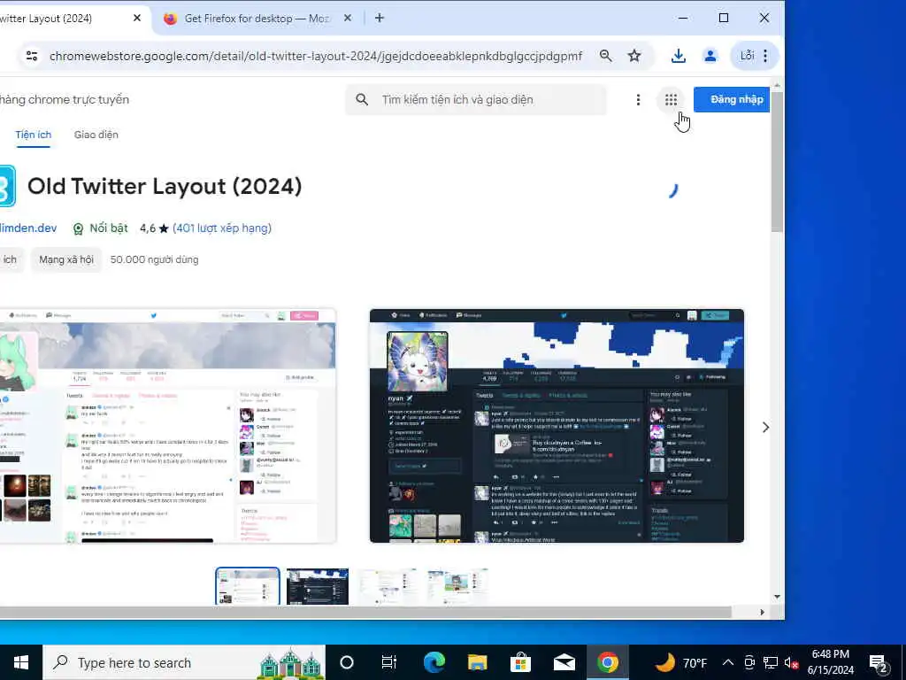Screen dimensions: 906x680
Task: Click the zoom magnifier icon in the address bar
Action: (605, 56)
